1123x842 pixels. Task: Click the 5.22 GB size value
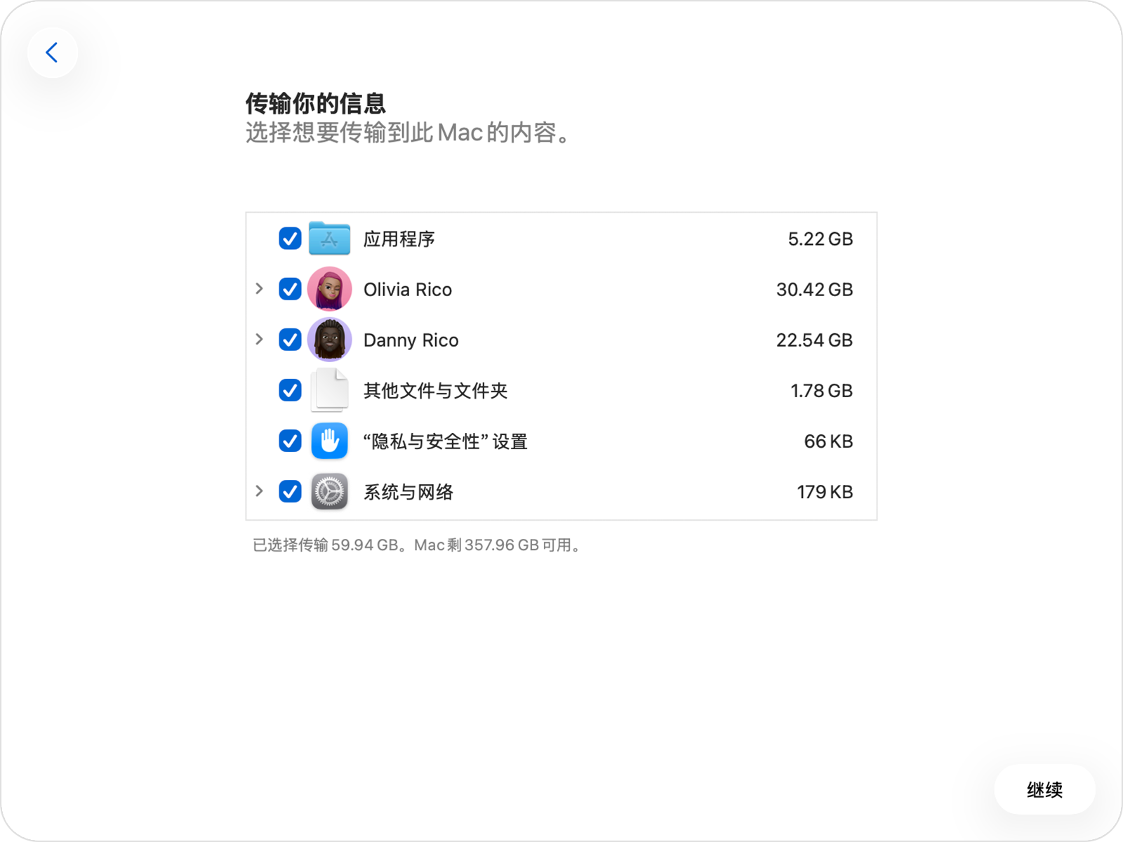[820, 239]
